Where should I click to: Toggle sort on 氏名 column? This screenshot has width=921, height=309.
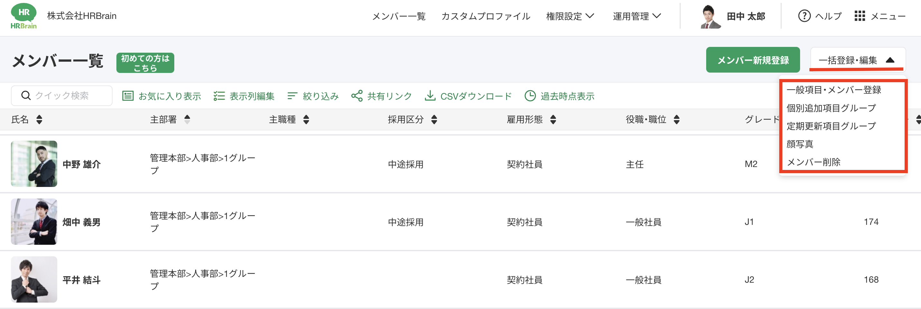pos(39,120)
